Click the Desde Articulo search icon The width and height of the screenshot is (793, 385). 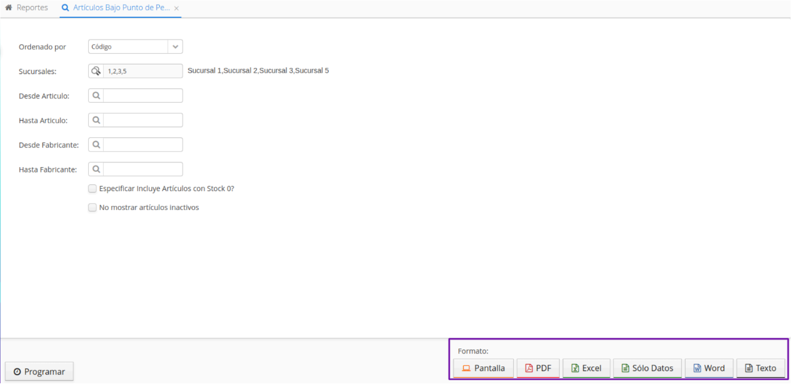96,96
